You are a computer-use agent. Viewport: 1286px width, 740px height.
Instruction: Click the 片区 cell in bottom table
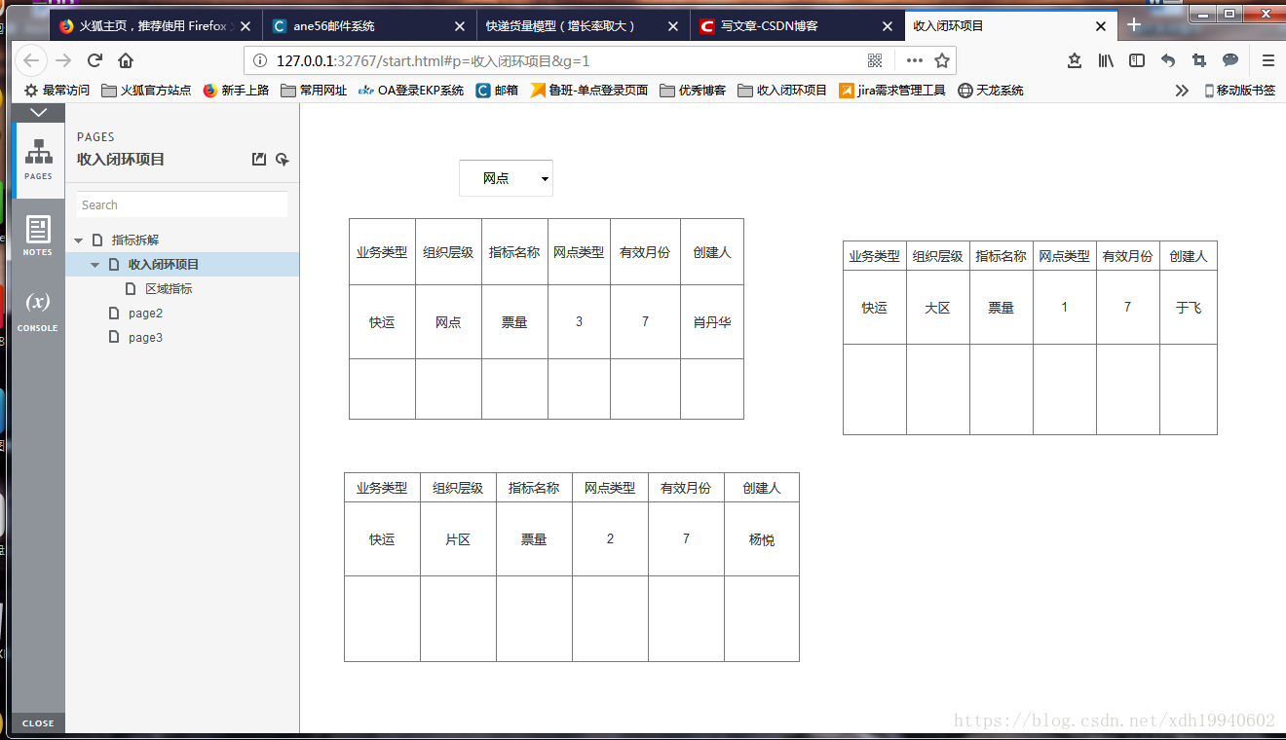pos(458,539)
